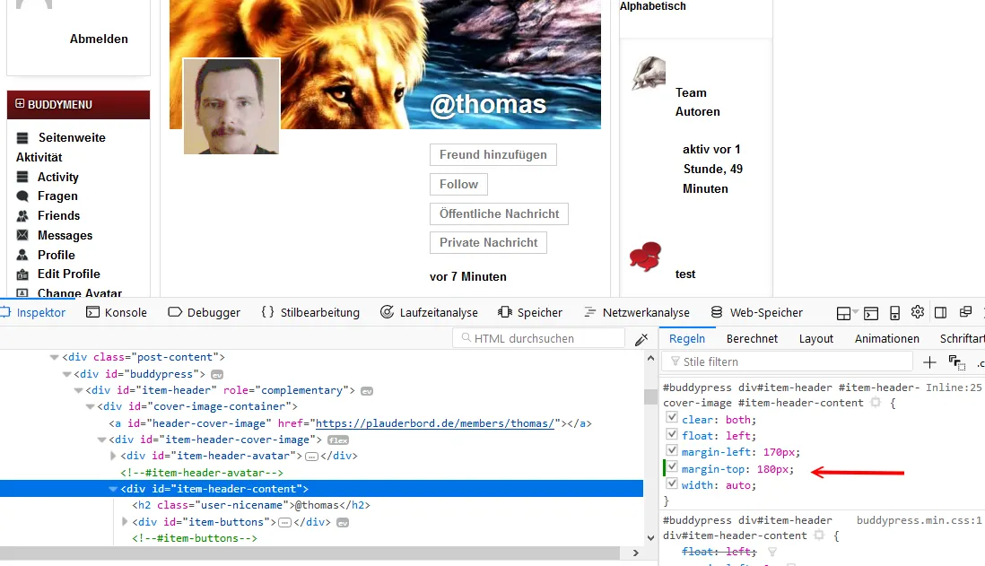This screenshot has height=566, width=985.
Task: Add new style rule plus icon
Action: [x=929, y=361]
